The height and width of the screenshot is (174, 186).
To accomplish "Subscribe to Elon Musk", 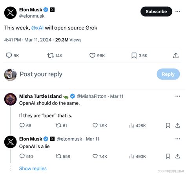I will click(x=156, y=11).
